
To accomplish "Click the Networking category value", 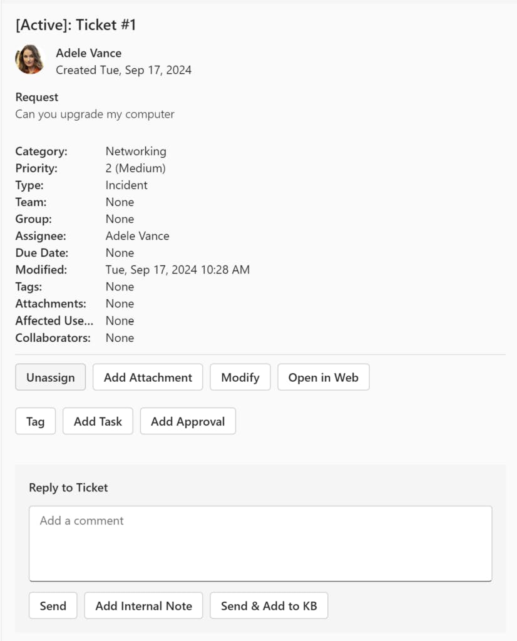I will [x=136, y=151].
